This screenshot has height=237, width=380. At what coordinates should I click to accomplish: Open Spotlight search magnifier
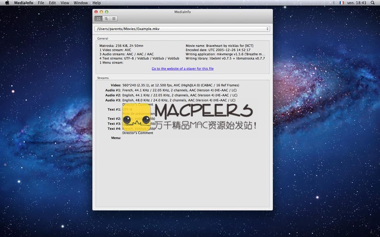click(373, 3)
